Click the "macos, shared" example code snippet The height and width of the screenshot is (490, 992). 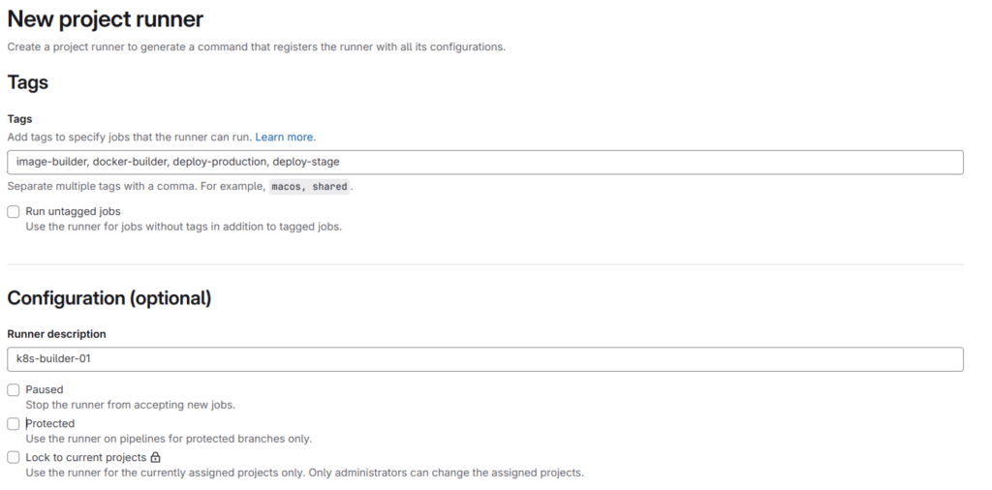(x=310, y=187)
